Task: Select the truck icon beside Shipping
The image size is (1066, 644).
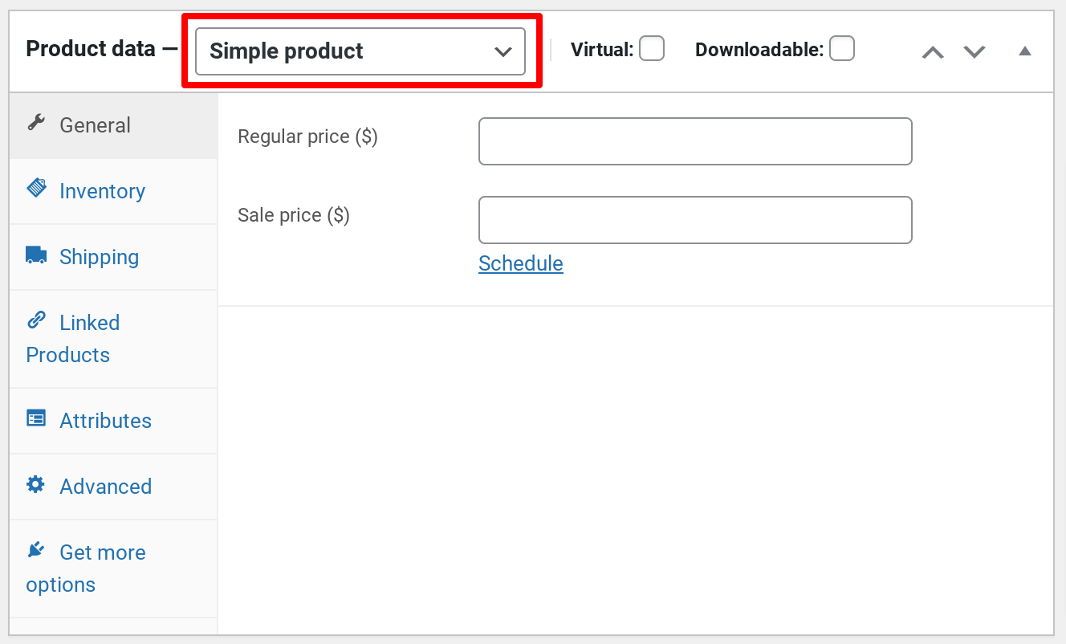Action: tap(35, 254)
